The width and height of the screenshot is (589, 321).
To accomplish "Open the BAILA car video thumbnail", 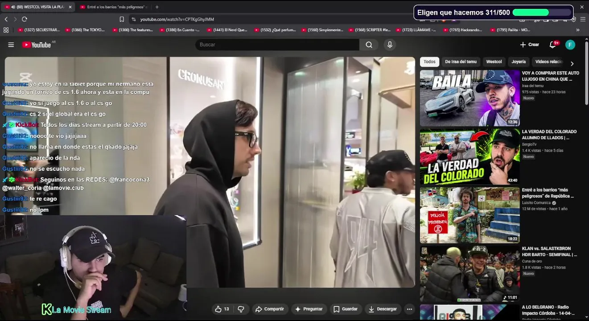I will 470,98.
